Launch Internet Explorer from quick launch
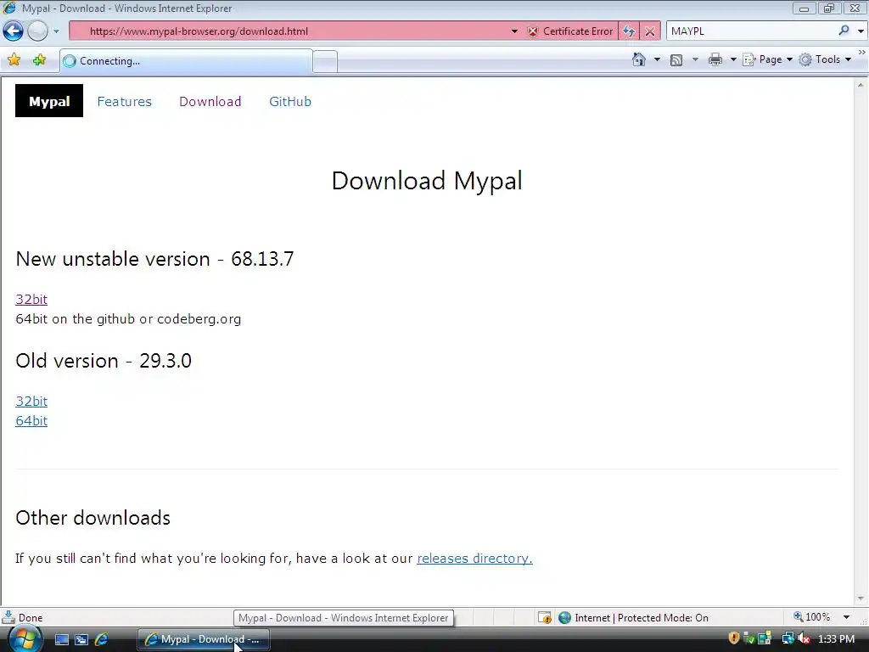Viewport: 869px width, 652px height. click(x=102, y=639)
